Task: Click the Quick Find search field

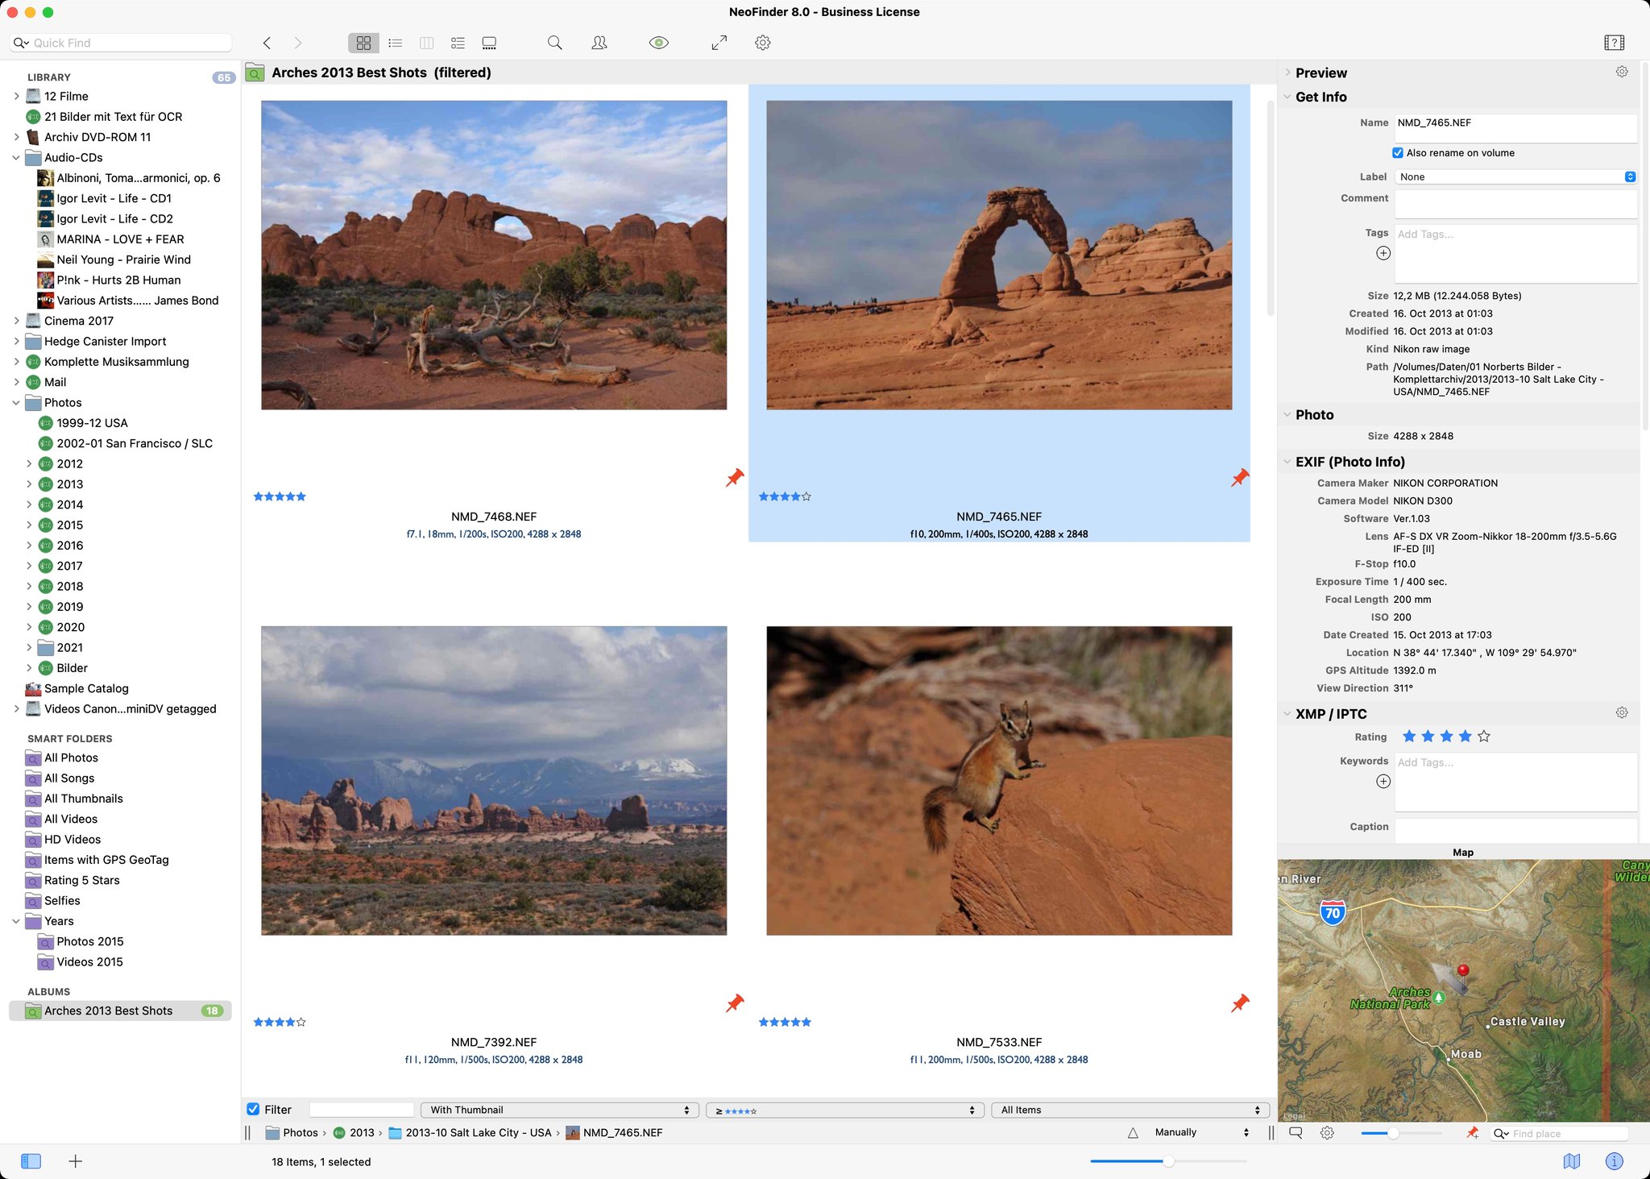Action: point(121,43)
